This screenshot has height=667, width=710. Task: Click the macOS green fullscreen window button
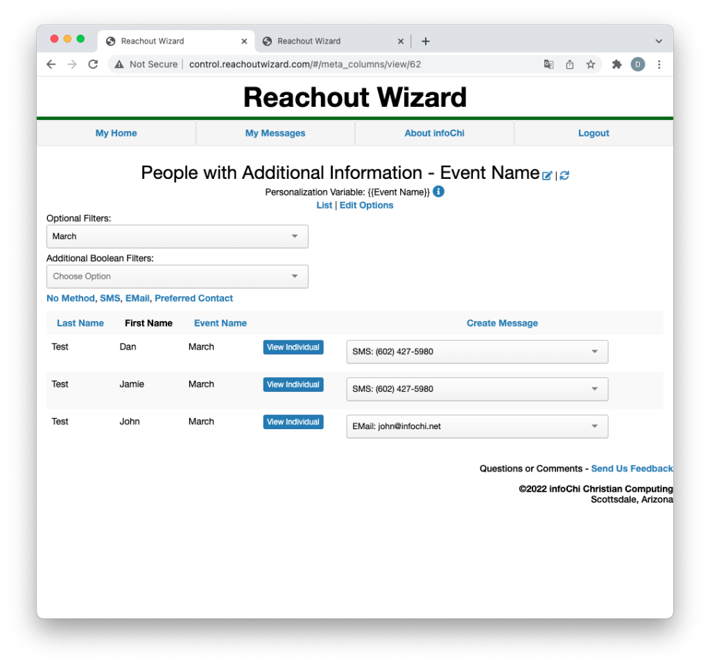(x=80, y=39)
